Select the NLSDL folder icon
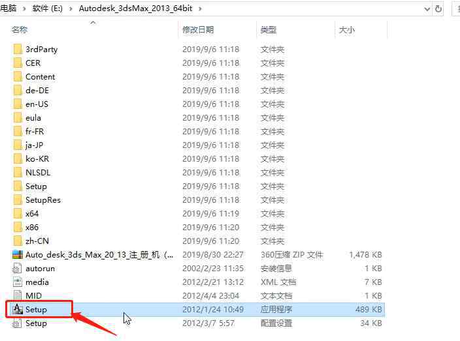Image resolution: width=460 pixels, height=341 pixels. coord(18,172)
